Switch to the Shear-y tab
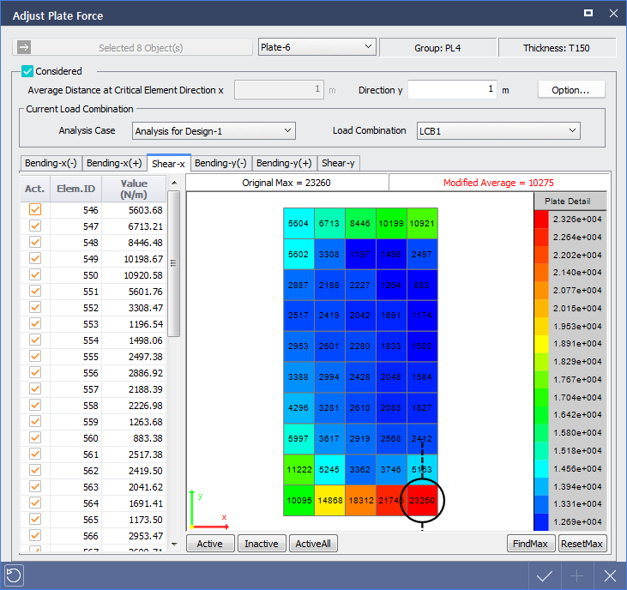This screenshot has width=627, height=590. click(338, 163)
